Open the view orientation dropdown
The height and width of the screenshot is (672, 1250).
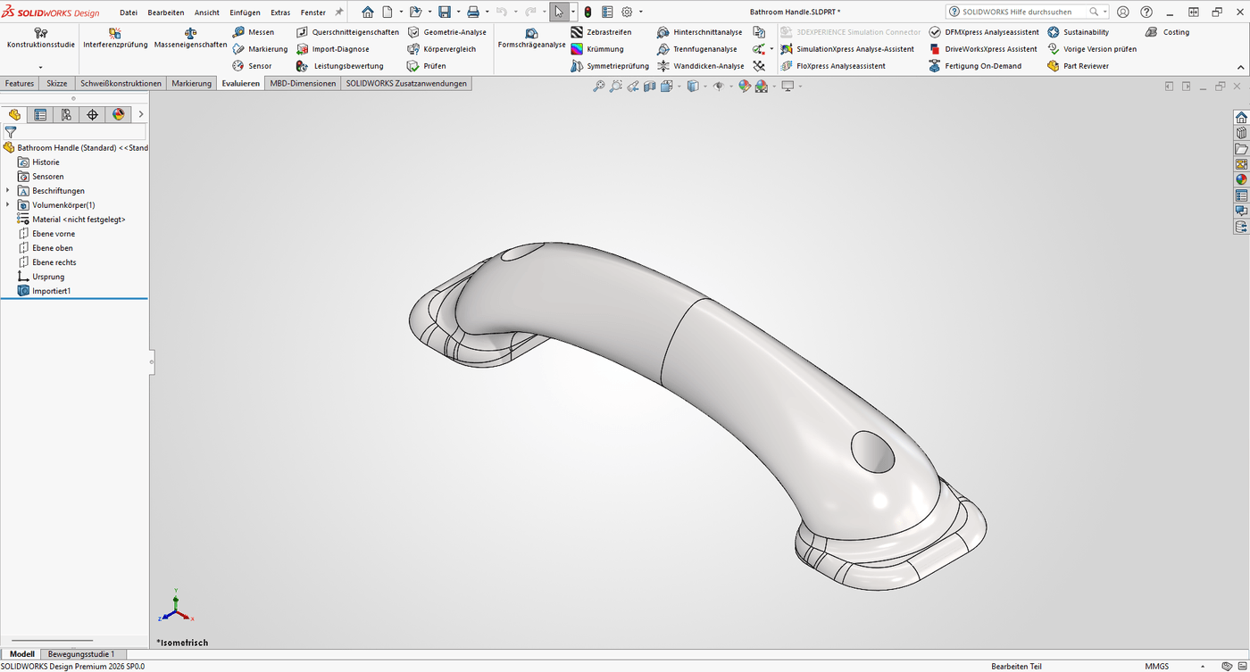coord(679,86)
